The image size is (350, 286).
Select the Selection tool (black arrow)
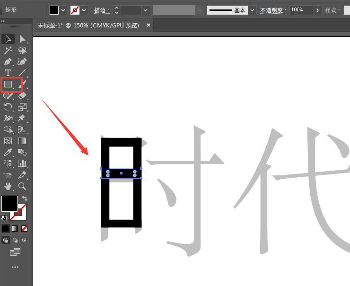click(8, 39)
